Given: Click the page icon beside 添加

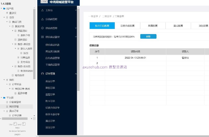Looking at the screenshot, I should (x=21, y=53).
